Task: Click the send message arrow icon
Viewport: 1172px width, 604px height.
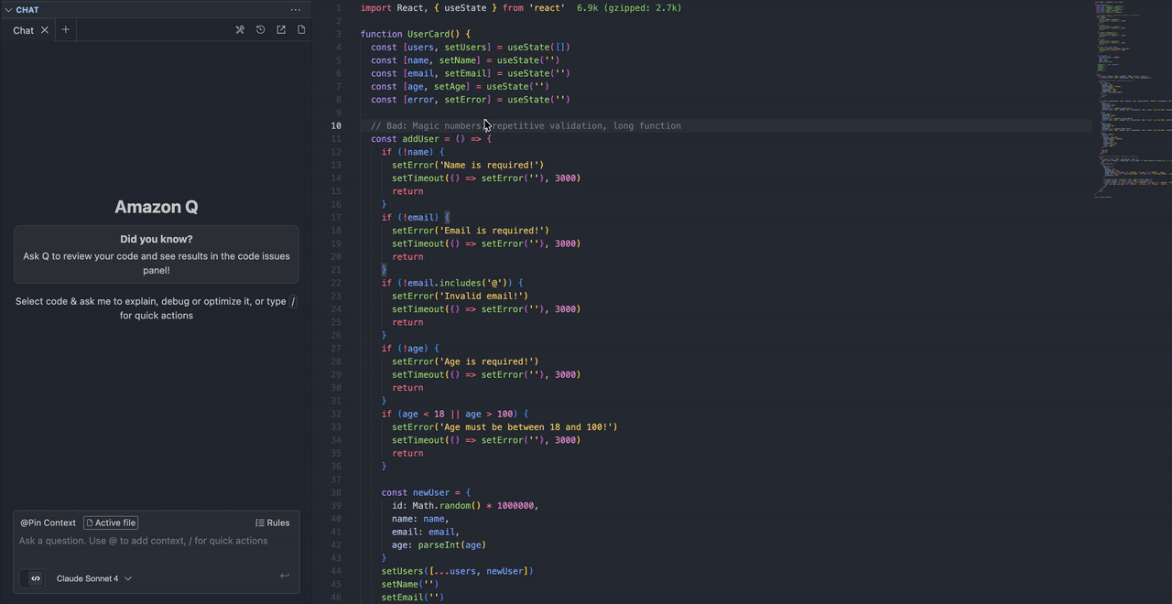Action: [x=284, y=576]
